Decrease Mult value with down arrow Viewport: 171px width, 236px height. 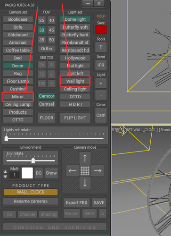5,177
